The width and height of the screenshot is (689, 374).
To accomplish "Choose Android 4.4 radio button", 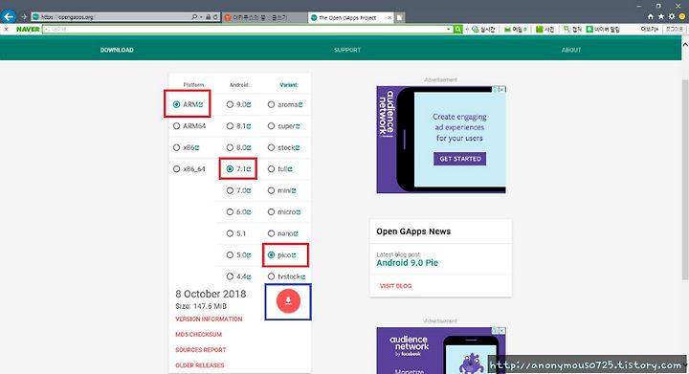I will click(230, 276).
